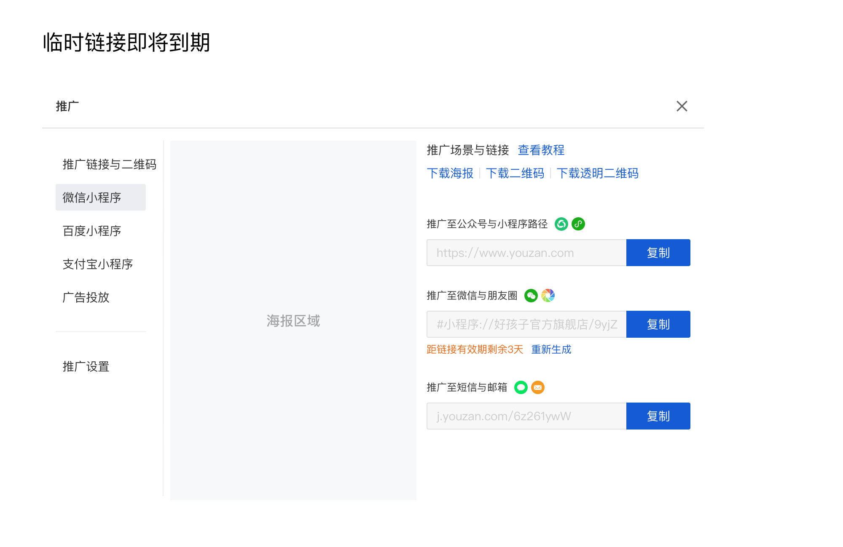This screenshot has width=843, height=547.
Task: Click the WeChat official account icon
Action: click(561, 224)
